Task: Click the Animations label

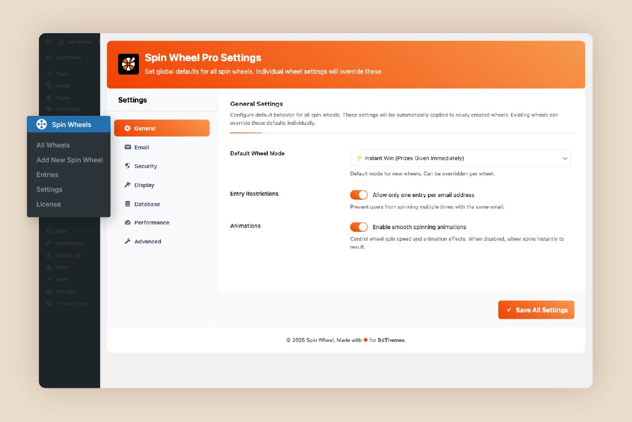Action: 245,225
